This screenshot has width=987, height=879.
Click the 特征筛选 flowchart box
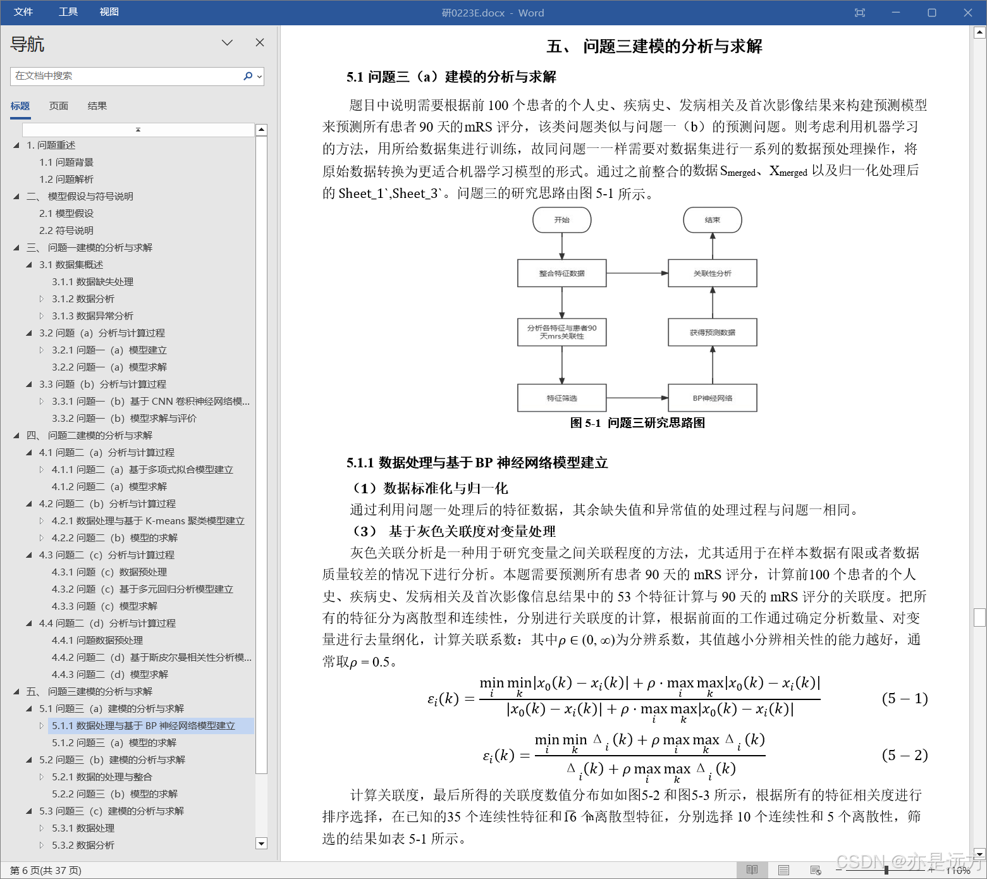click(x=562, y=398)
